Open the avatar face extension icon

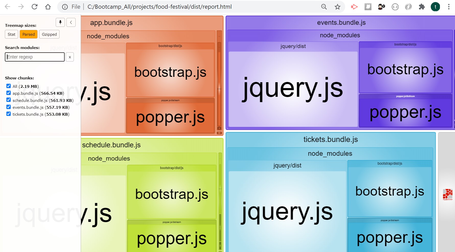(x=381, y=7)
